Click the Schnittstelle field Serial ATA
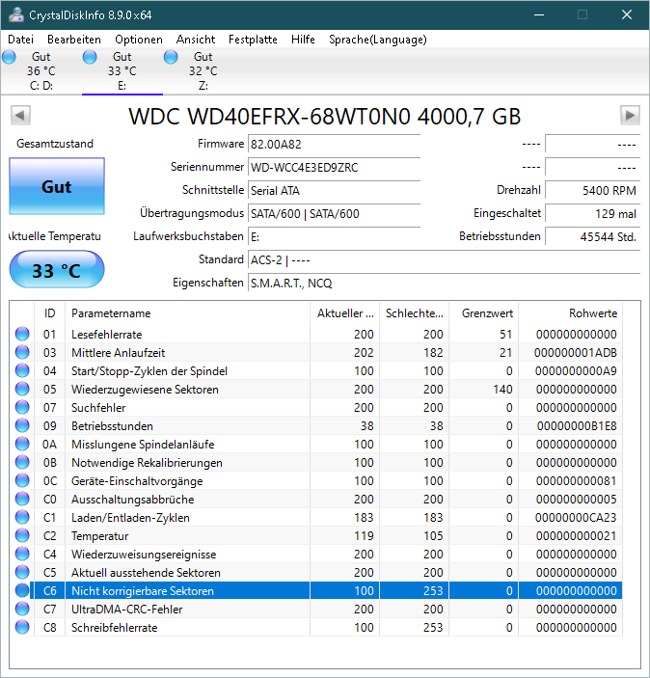 coord(334,190)
